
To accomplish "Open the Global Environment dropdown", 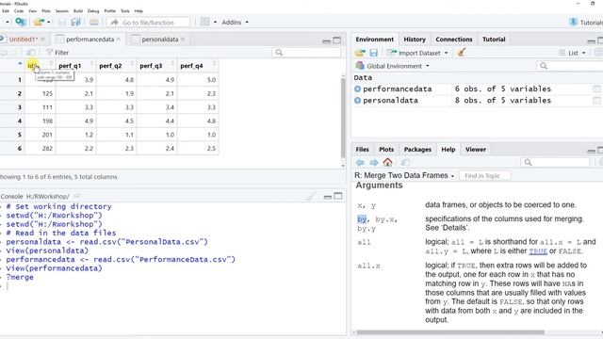I will pyautogui.click(x=392, y=66).
